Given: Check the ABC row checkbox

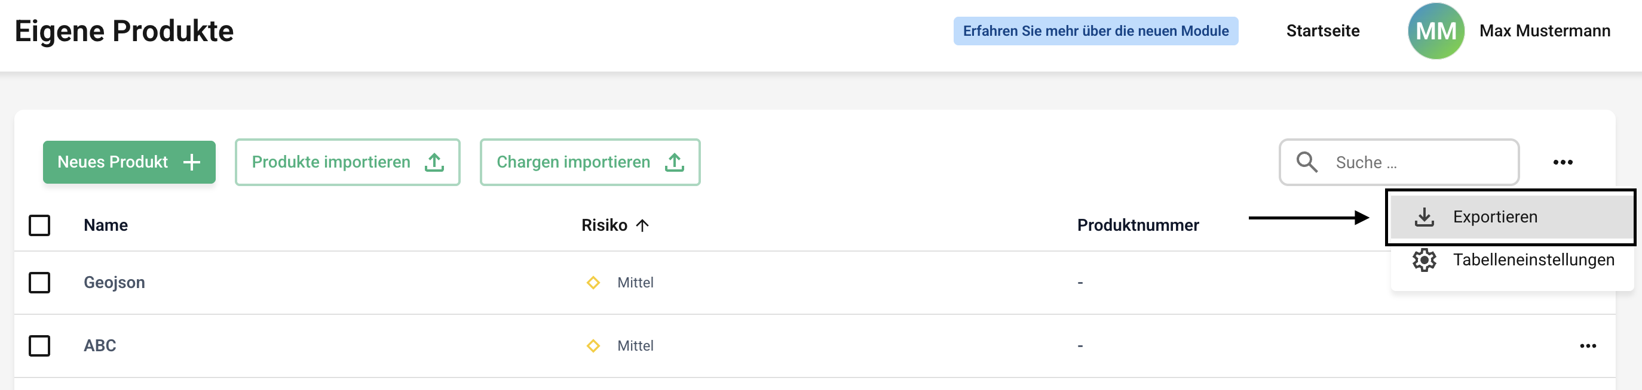Looking at the screenshot, I should pos(39,345).
